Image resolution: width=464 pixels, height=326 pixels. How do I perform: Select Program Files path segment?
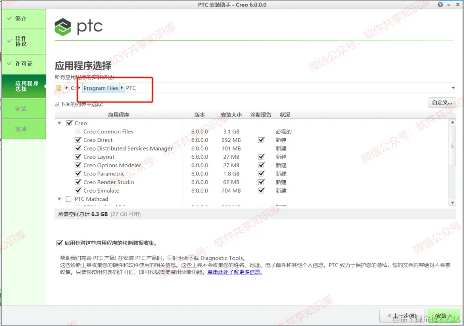(x=101, y=88)
